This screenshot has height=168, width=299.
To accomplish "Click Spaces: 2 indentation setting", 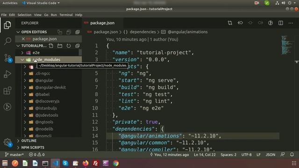I will point(228,154).
